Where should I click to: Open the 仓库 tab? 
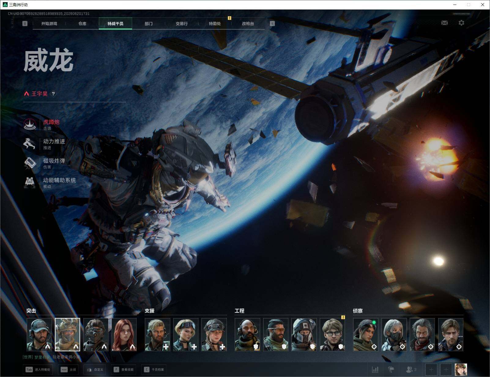tap(82, 24)
